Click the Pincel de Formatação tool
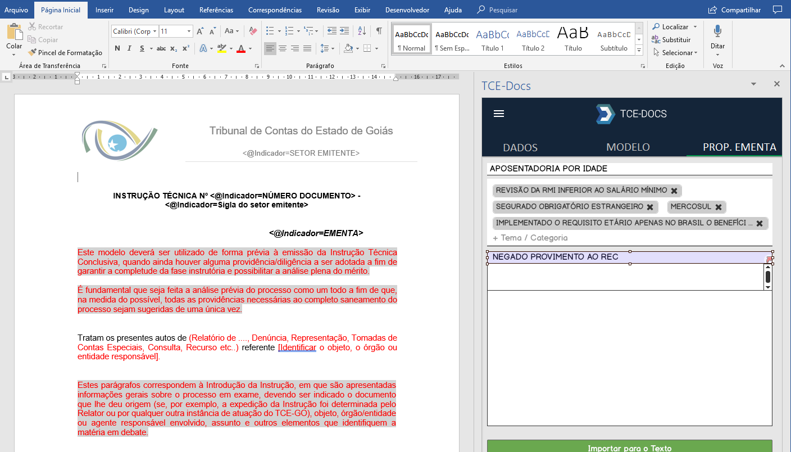791x452 pixels. (65, 52)
